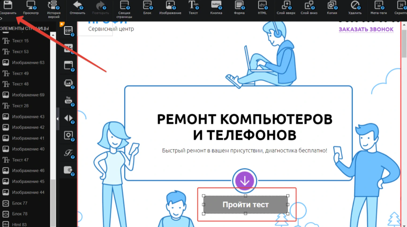Open История версий
407x227 pixels.
54,10
